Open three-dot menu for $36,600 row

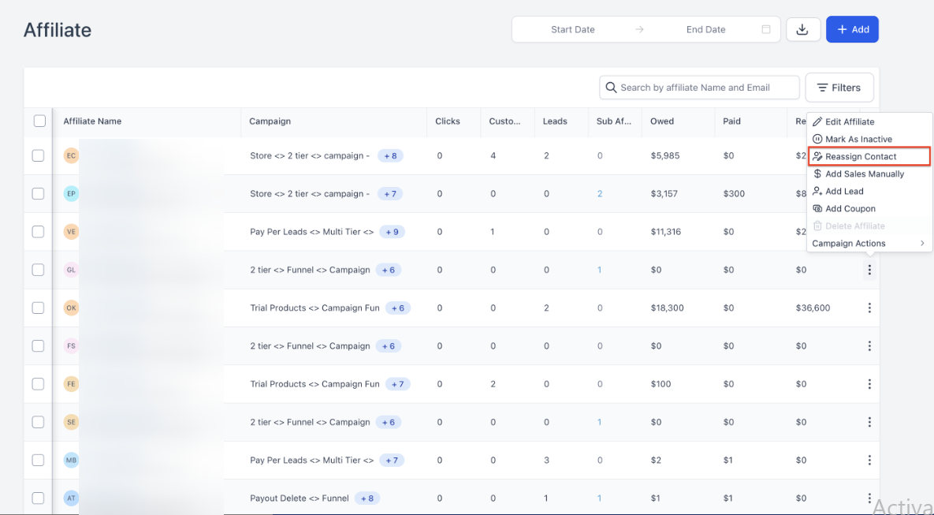pyautogui.click(x=869, y=308)
